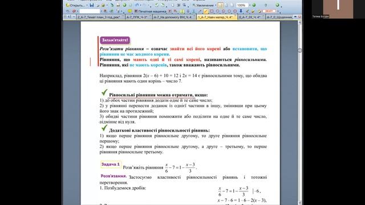Click the red-bordered Stamp tool button
Screen dimensions: 365x205
tap(269, 11)
